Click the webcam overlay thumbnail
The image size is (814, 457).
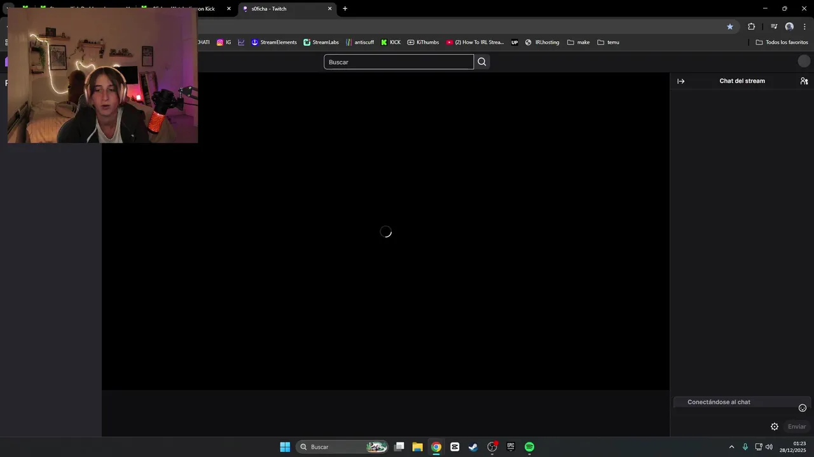pos(102,75)
